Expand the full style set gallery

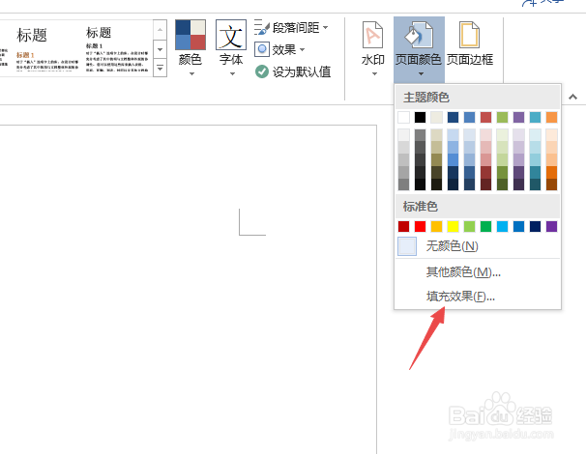[x=160, y=69]
